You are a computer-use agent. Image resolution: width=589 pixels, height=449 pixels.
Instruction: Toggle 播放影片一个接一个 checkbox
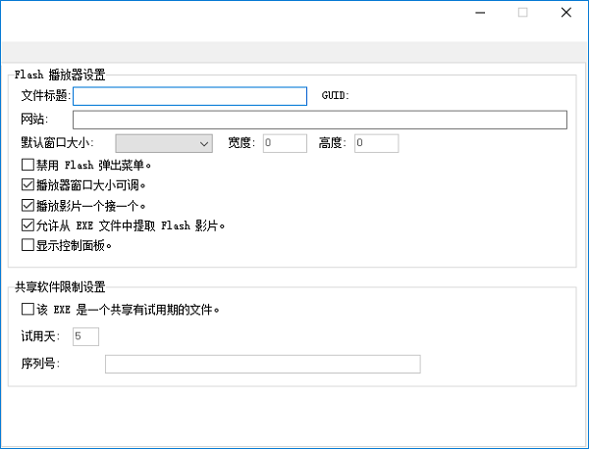coord(27,205)
